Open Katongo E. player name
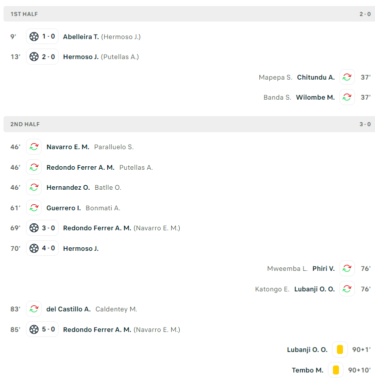 pyautogui.click(x=272, y=289)
